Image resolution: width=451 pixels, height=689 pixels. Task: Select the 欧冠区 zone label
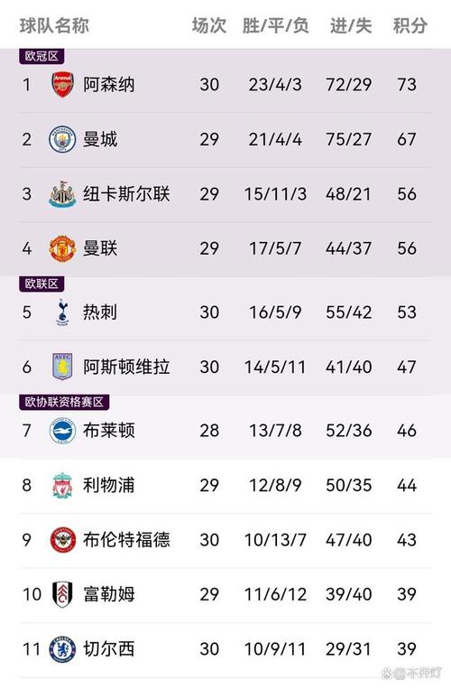coord(41,56)
